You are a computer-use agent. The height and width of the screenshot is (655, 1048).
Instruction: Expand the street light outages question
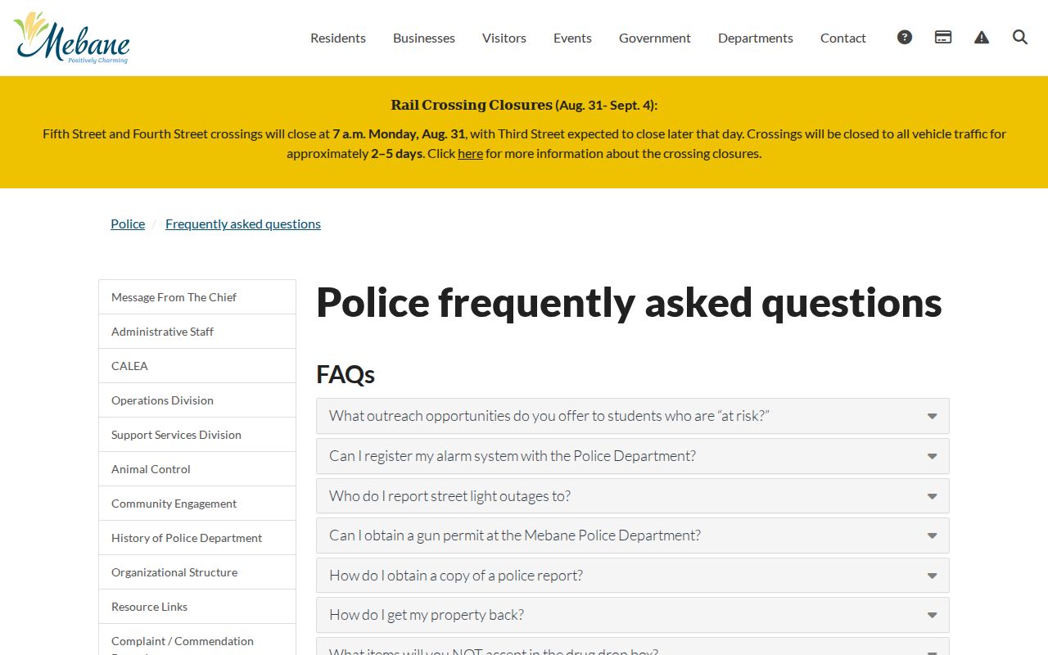point(633,496)
